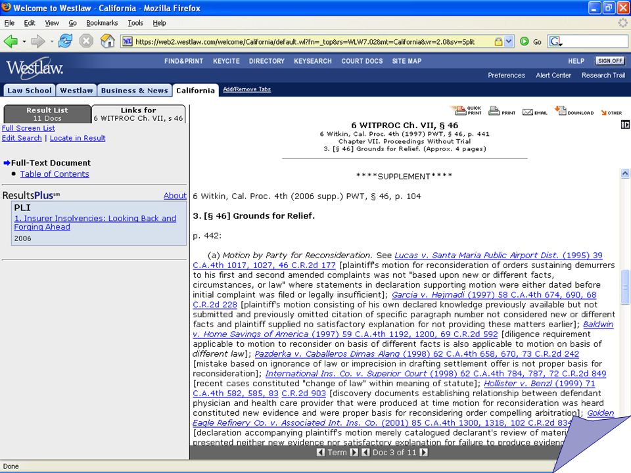Viewport: 631px width, 473px height.
Task: Open the Tools menu
Action: (135, 23)
